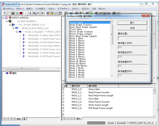Click module icon beside Mod.Addr. 3 Ctrol Byte
Screen dimensions: 159x126
click(23, 46)
